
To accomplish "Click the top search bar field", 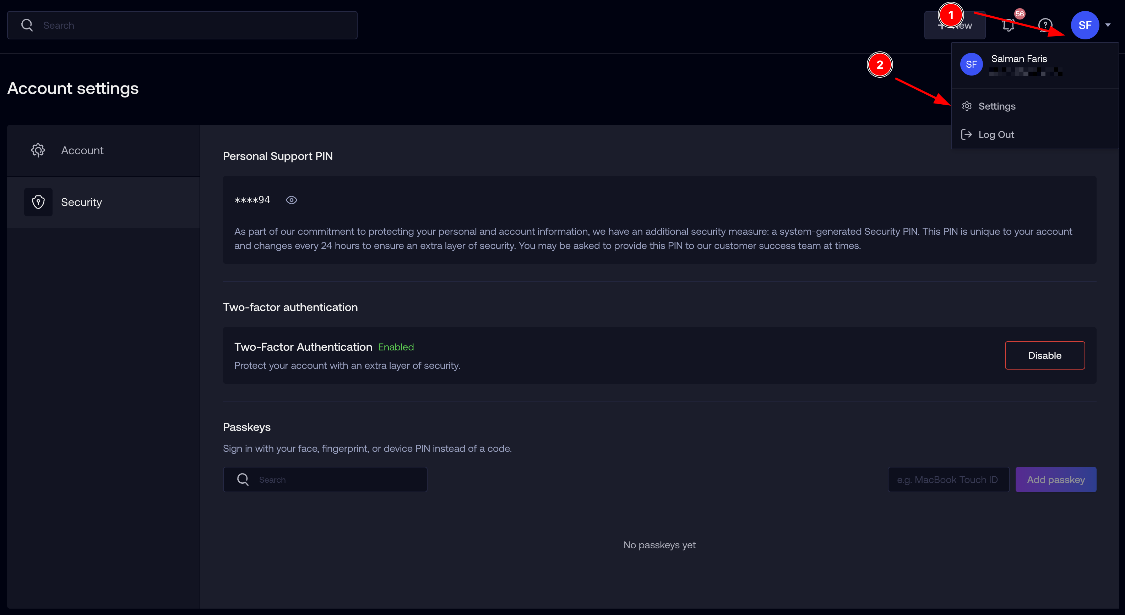I will tap(182, 25).
